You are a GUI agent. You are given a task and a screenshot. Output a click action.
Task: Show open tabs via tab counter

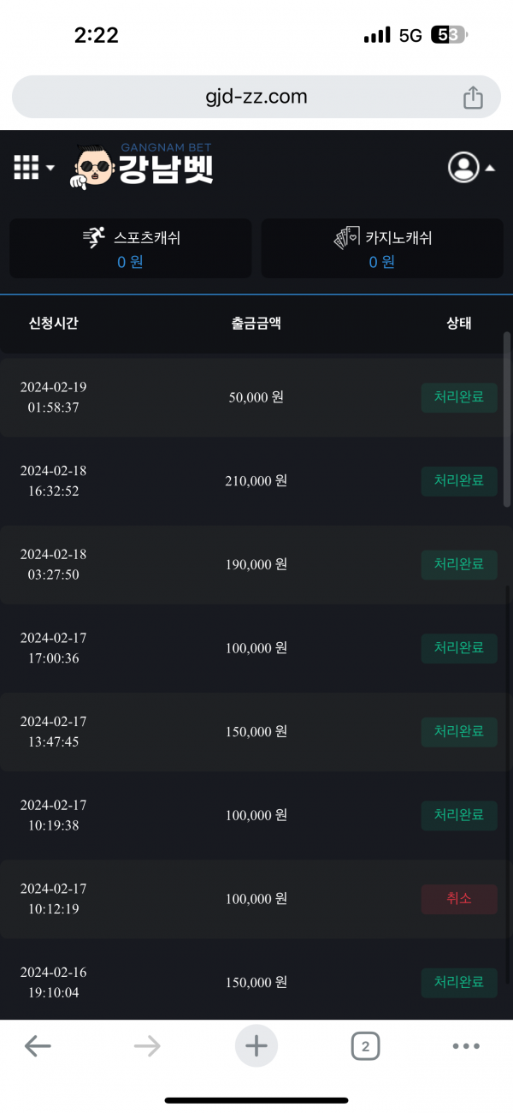365,1045
